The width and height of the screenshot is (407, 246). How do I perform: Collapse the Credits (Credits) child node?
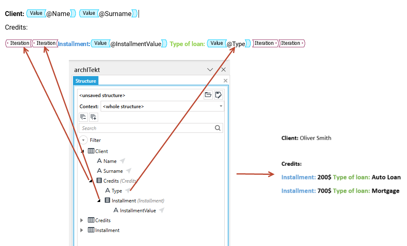[91, 181]
